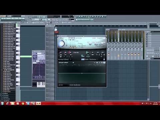Open the bottom-left dropdown in Vocodex
The width and height of the screenshot is (160, 120).
63,85
